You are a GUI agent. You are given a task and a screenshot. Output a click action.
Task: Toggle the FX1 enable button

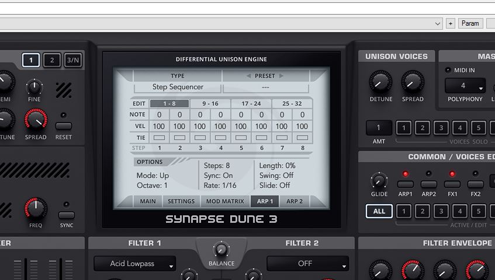click(x=452, y=184)
